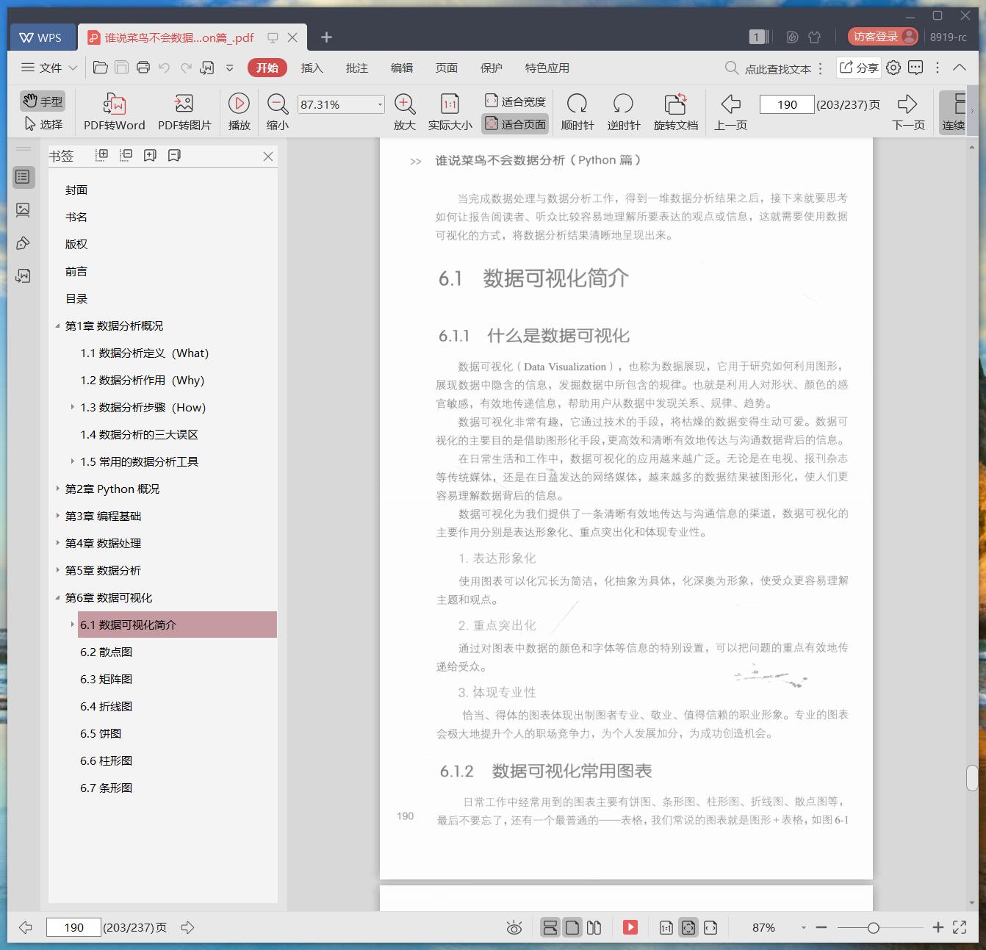Screen dimensions: 986x950
Task: Expand 第4章 数据处理 node
Action: (57, 543)
